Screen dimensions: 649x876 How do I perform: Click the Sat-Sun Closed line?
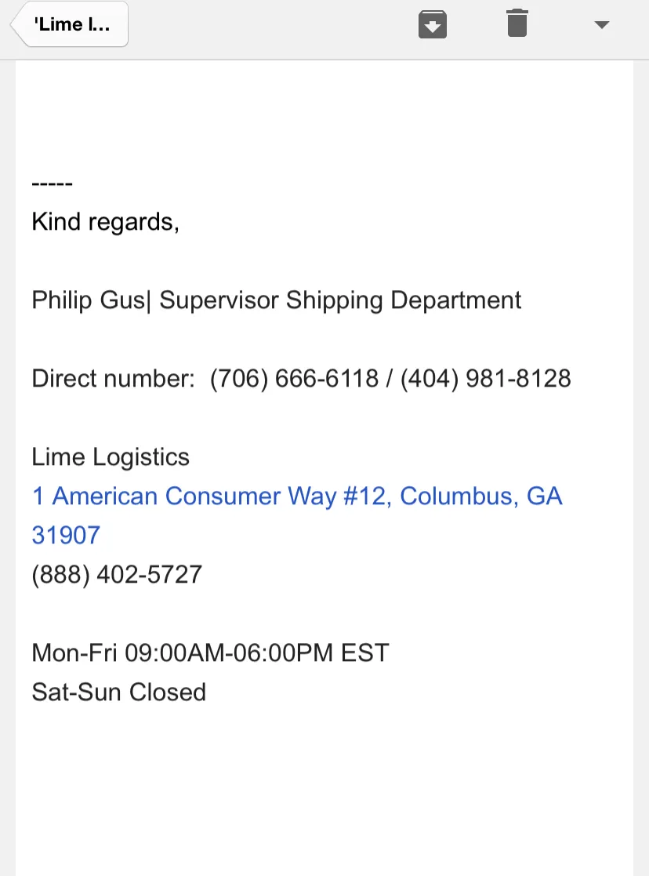[x=119, y=692]
